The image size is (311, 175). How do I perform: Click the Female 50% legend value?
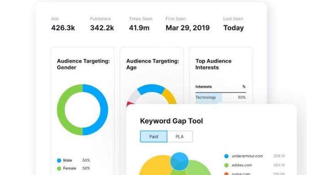click(86, 169)
